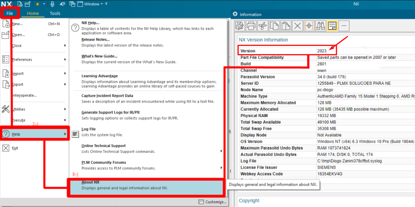The image size is (415, 207).
Task: Click the Paste clipboard icon
Action: tap(286, 26)
